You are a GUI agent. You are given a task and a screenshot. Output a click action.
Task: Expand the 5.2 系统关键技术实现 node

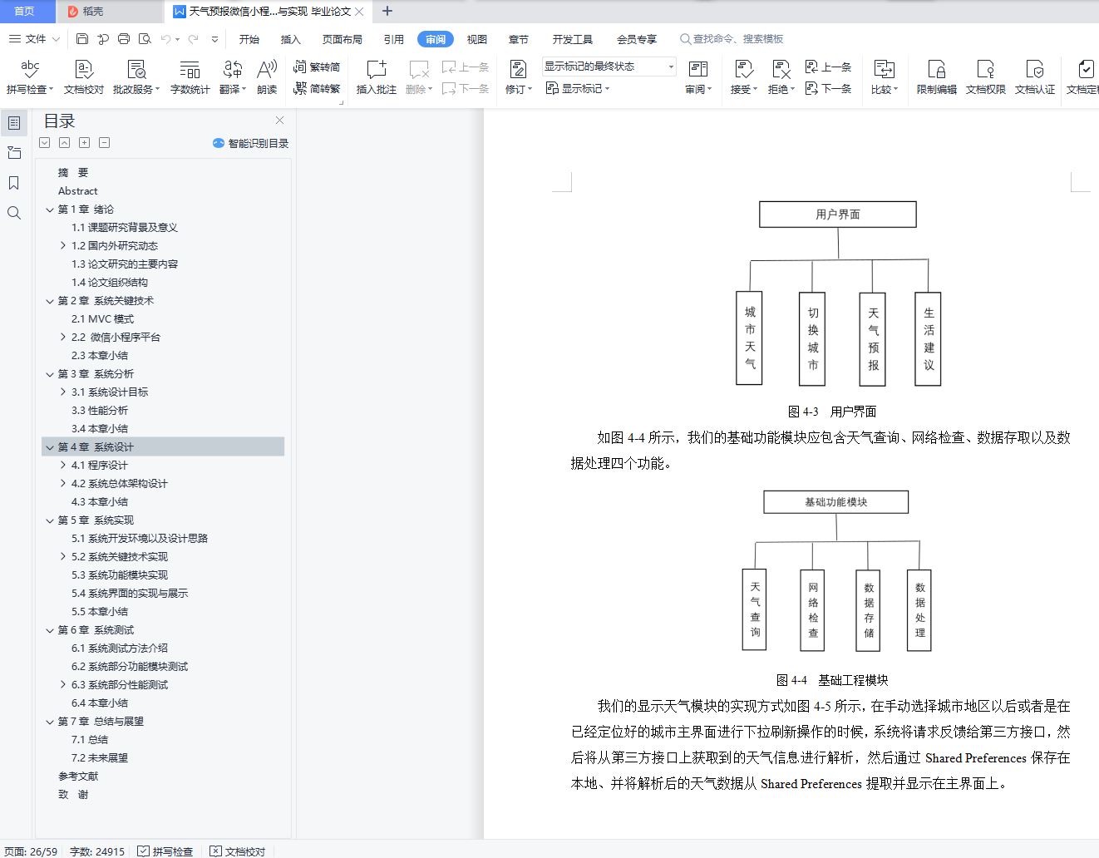tap(63, 557)
